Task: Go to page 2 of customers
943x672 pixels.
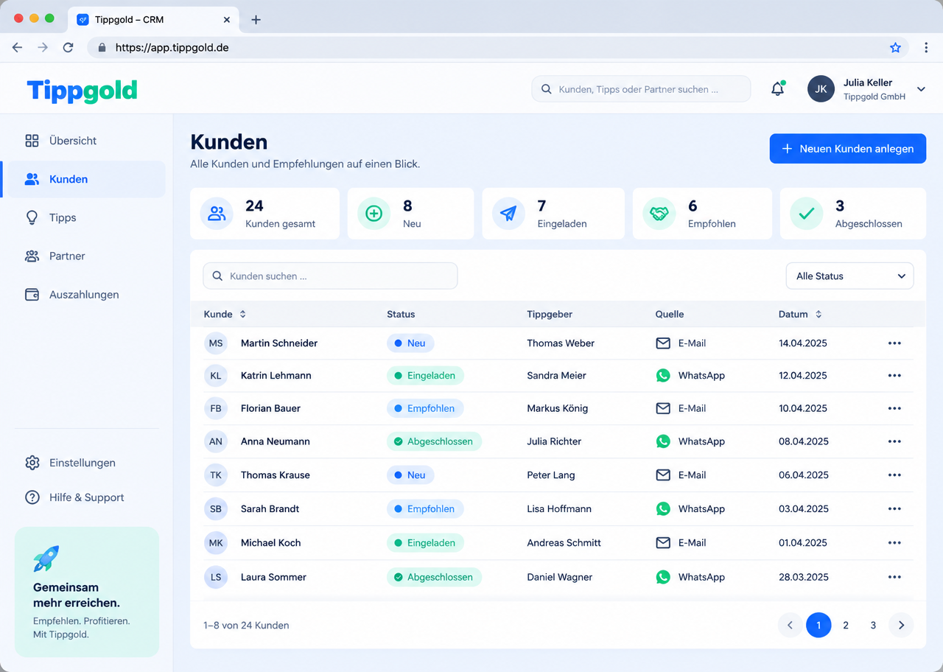Action: 846,625
